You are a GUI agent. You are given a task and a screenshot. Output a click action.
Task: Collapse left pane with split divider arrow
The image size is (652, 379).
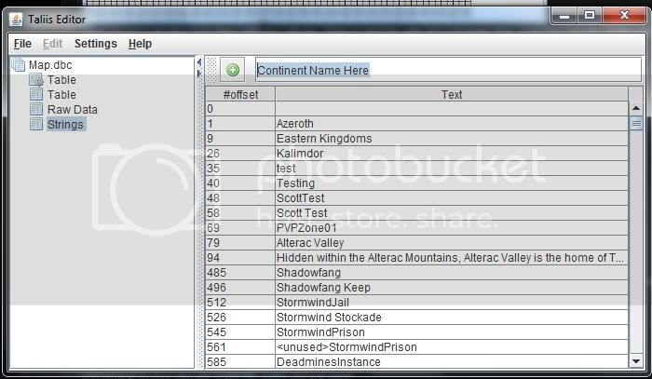[198, 62]
